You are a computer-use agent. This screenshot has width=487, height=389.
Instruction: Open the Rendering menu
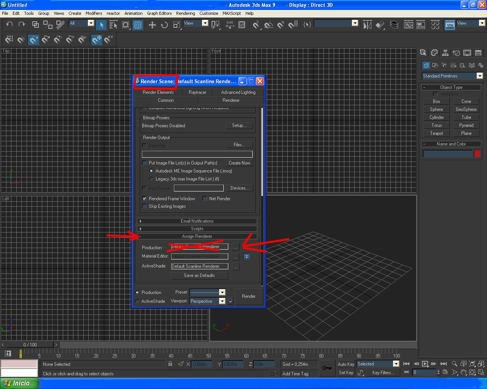186,13
